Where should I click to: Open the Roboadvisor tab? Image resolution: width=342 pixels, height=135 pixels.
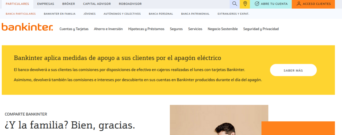[130, 4]
